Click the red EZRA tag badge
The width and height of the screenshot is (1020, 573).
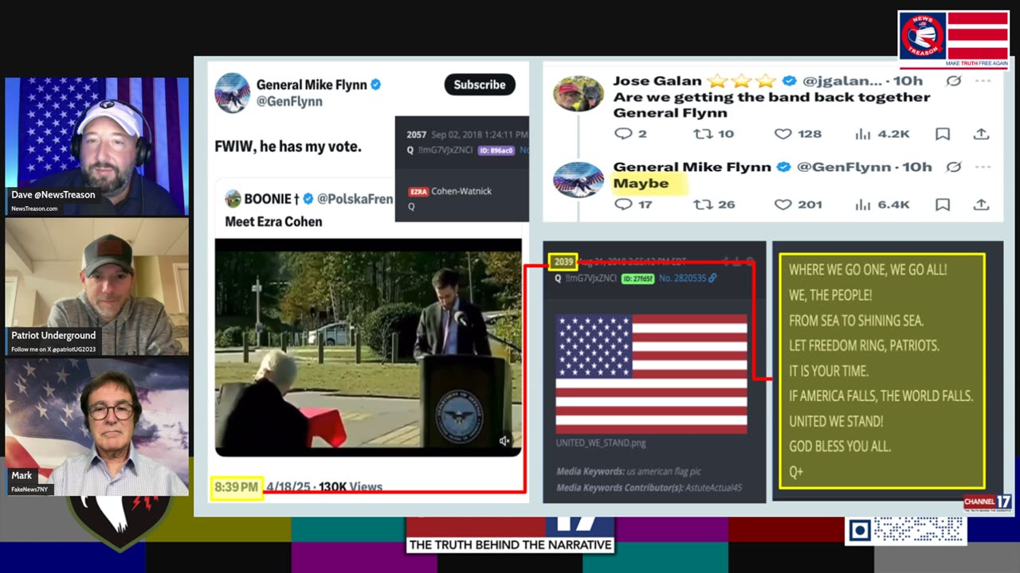click(418, 192)
